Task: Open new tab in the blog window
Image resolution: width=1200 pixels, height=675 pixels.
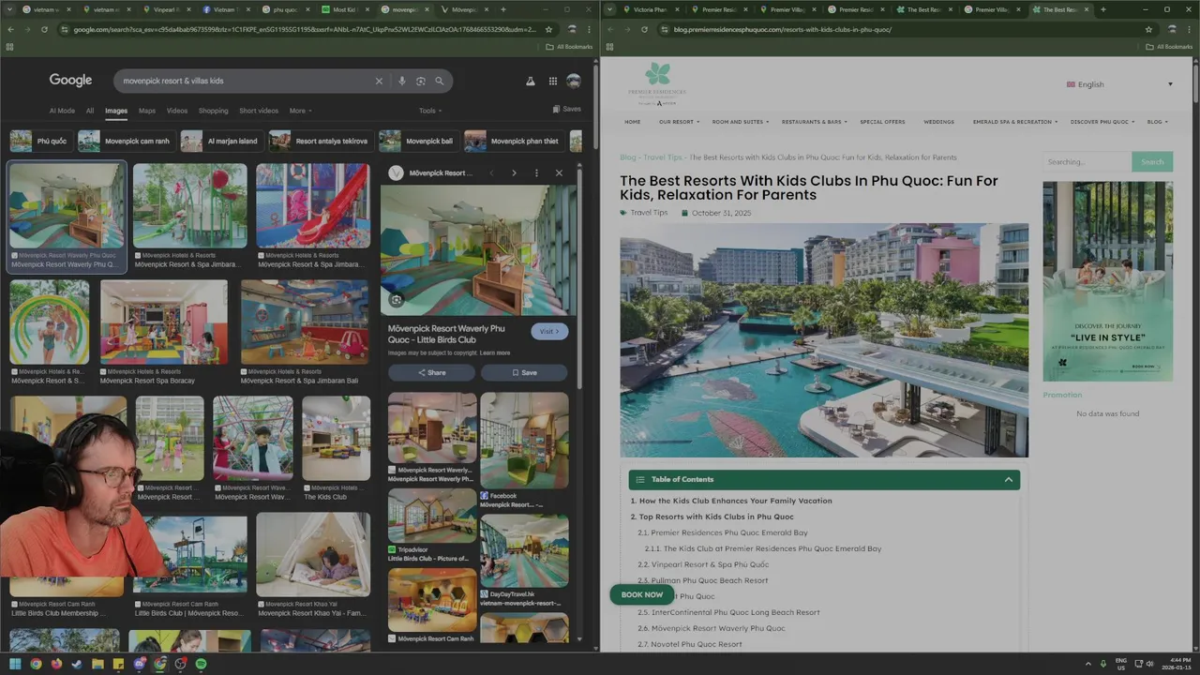Action: pyautogui.click(x=1102, y=9)
